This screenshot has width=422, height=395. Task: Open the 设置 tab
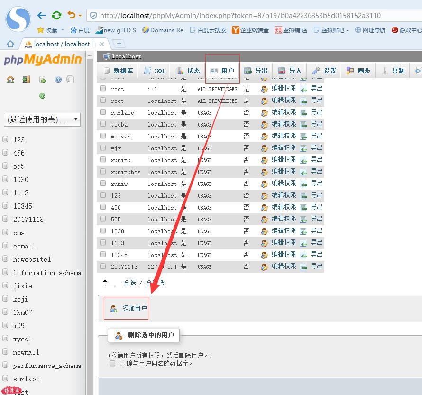coord(324,71)
